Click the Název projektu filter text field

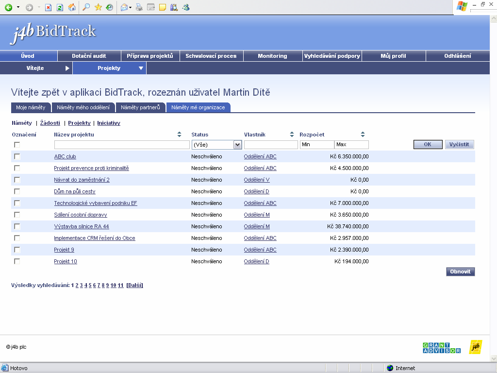click(122, 145)
